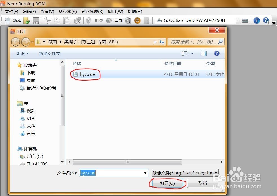Open the 组织 dropdown menu

click(22, 53)
